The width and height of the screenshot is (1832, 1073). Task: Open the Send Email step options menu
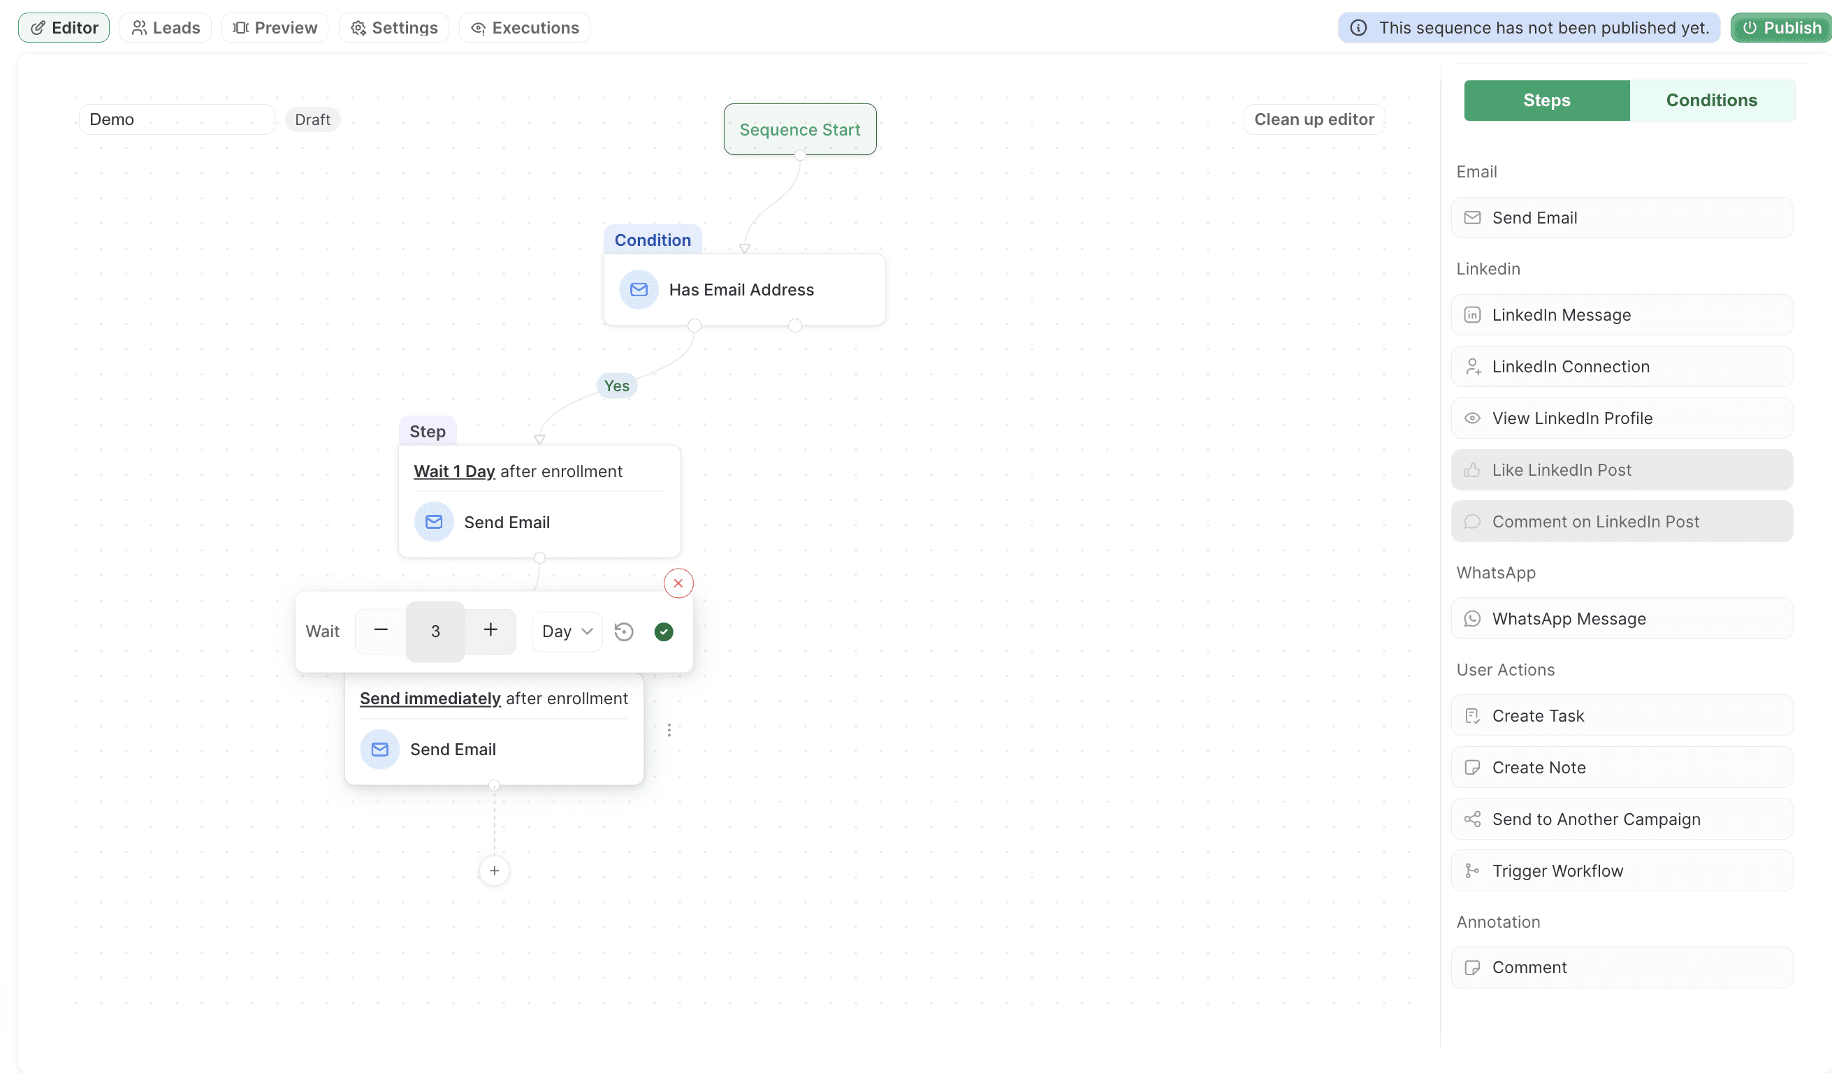pos(669,730)
